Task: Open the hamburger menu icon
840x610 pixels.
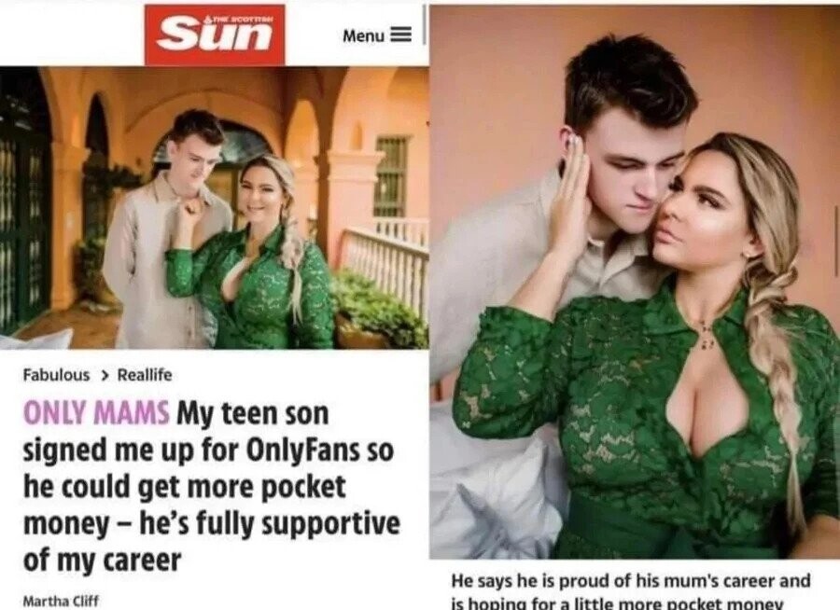Action: 400,35
